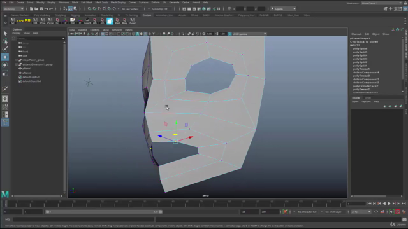The image size is (408, 229).
Task: Open the Workspace Maya Classic dropdown
Action: (x=381, y=3)
